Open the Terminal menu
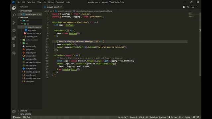212x119 pixels. [x=60, y=2]
